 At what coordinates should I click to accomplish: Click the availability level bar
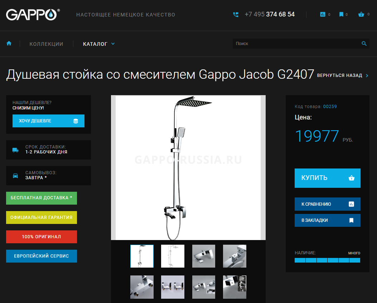click(x=328, y=260)
